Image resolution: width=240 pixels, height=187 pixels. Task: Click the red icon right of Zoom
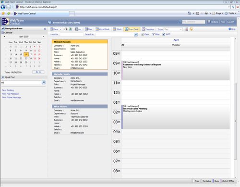(187, 29)
